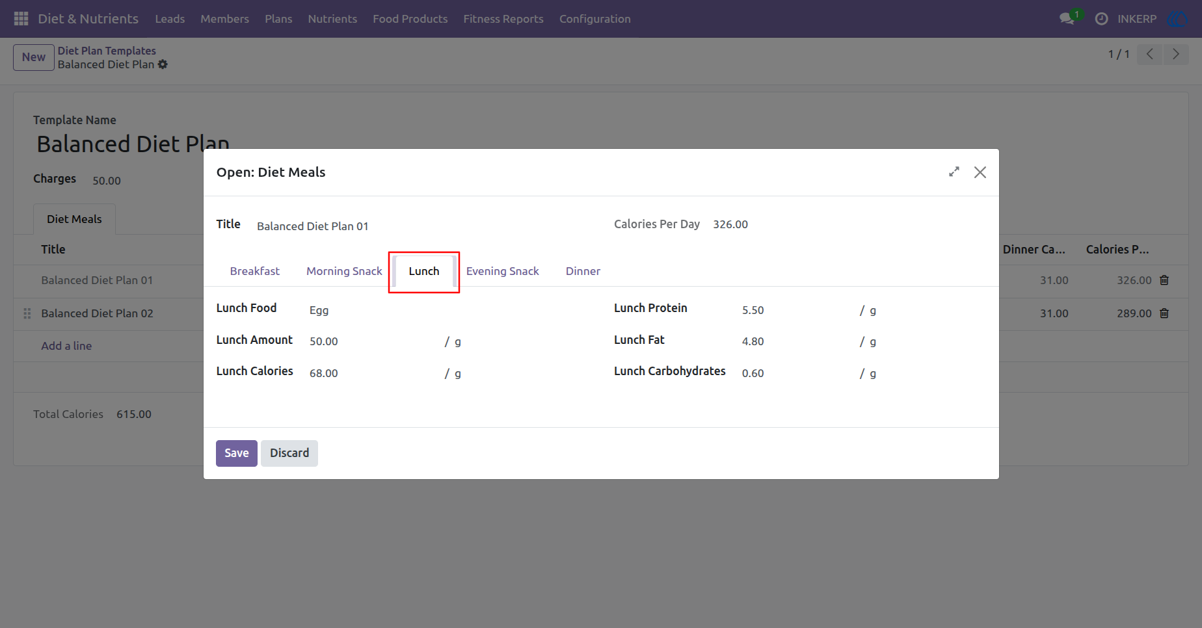Image resolution: width=1202 pixels, height=628 pixels.
Task: Expand the Diet Meals dialog to fullscreen
Action: click(x=954, y=172)
